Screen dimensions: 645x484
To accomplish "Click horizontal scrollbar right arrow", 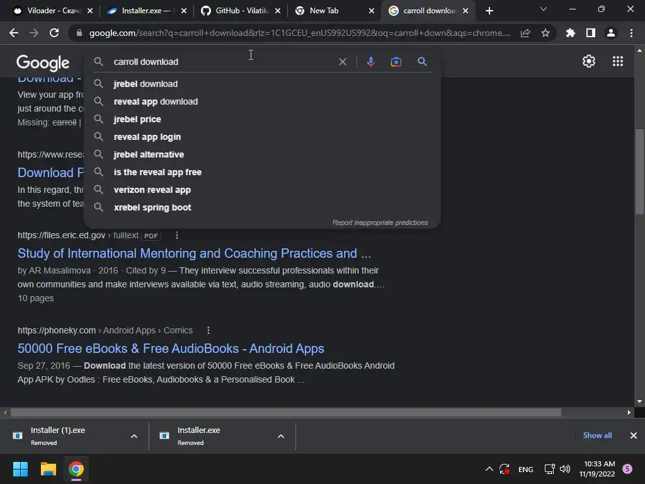I will click(629, 412).
